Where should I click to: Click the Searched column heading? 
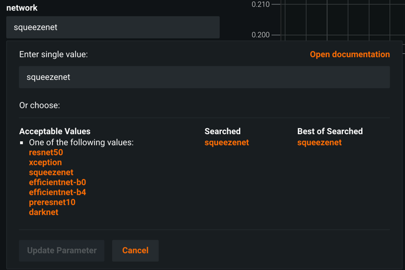(222, 131)
